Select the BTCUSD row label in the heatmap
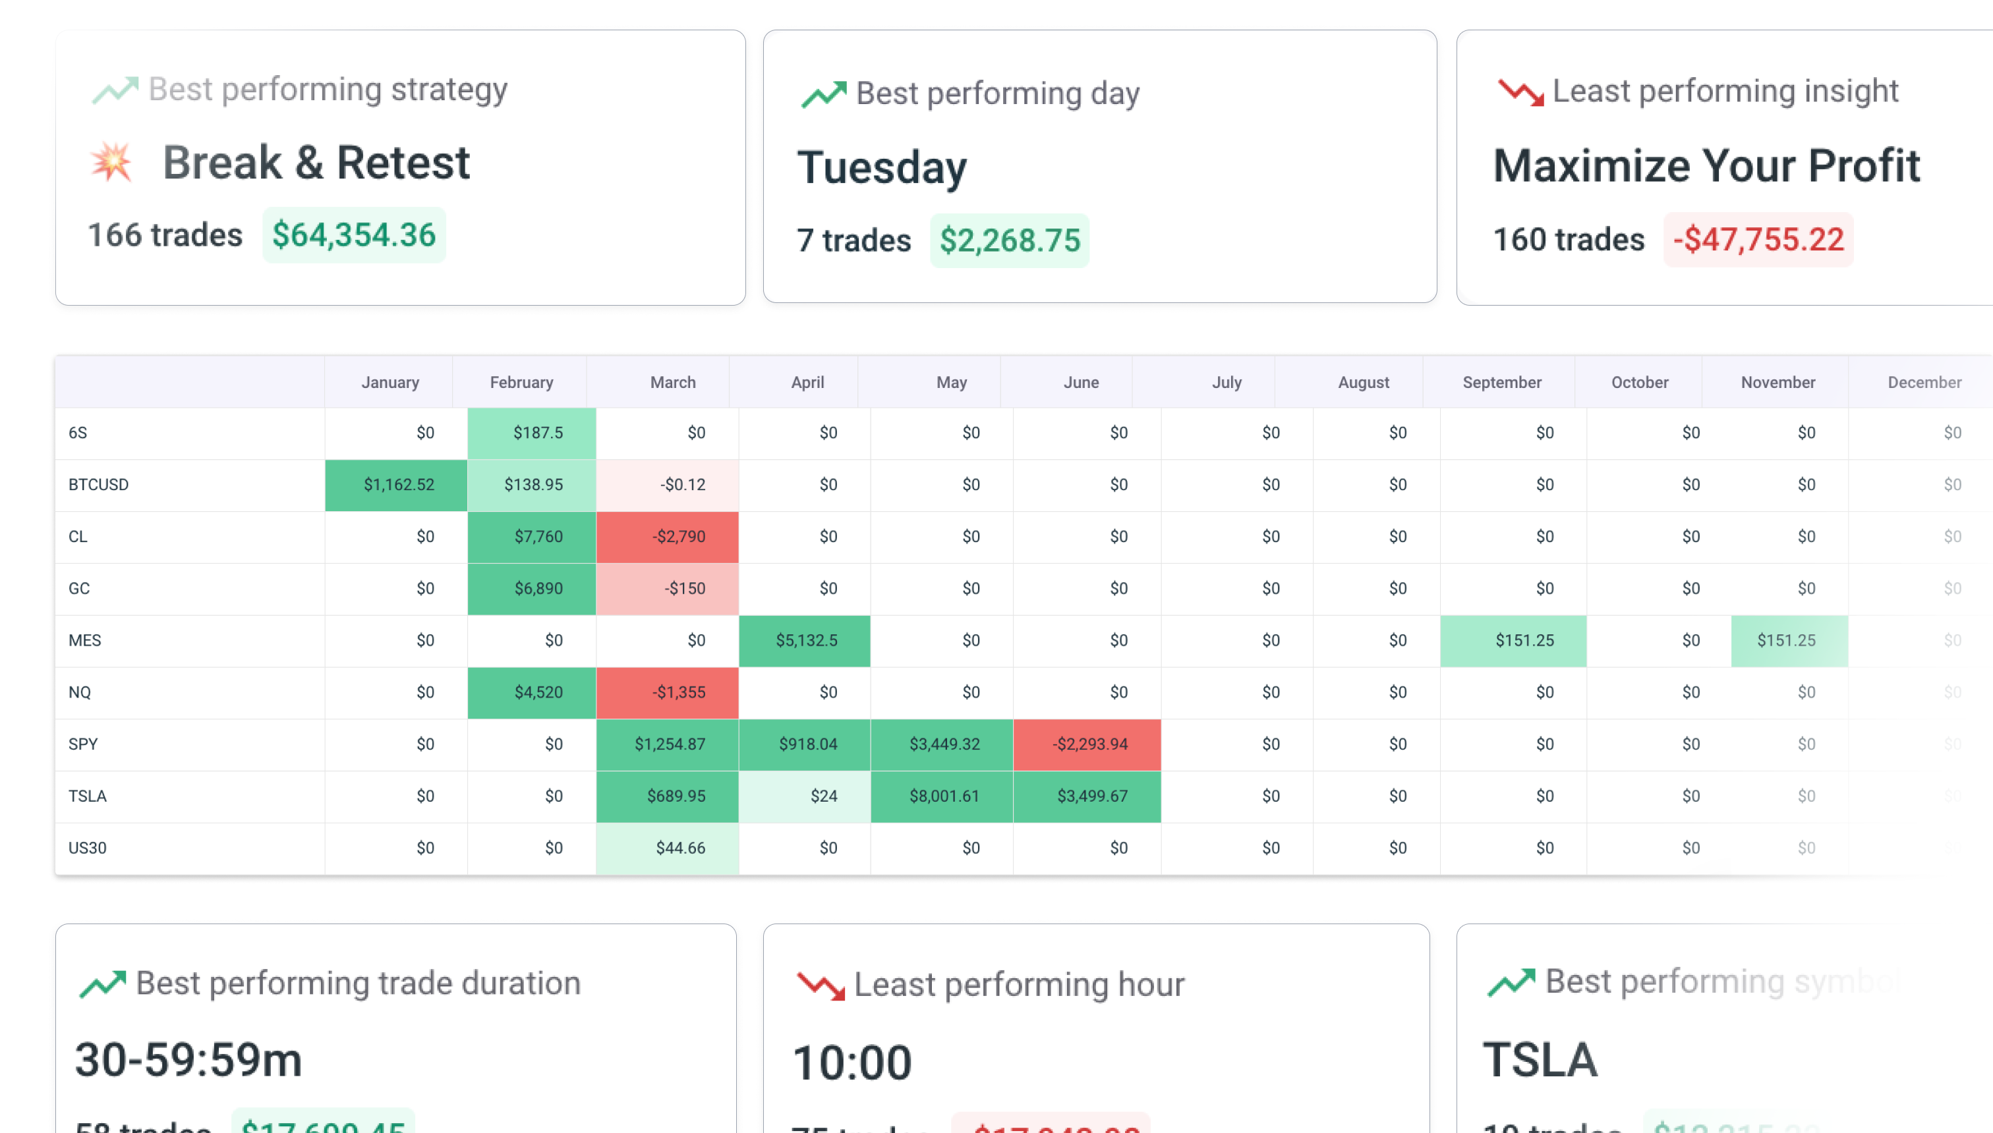 coord(99,484)
